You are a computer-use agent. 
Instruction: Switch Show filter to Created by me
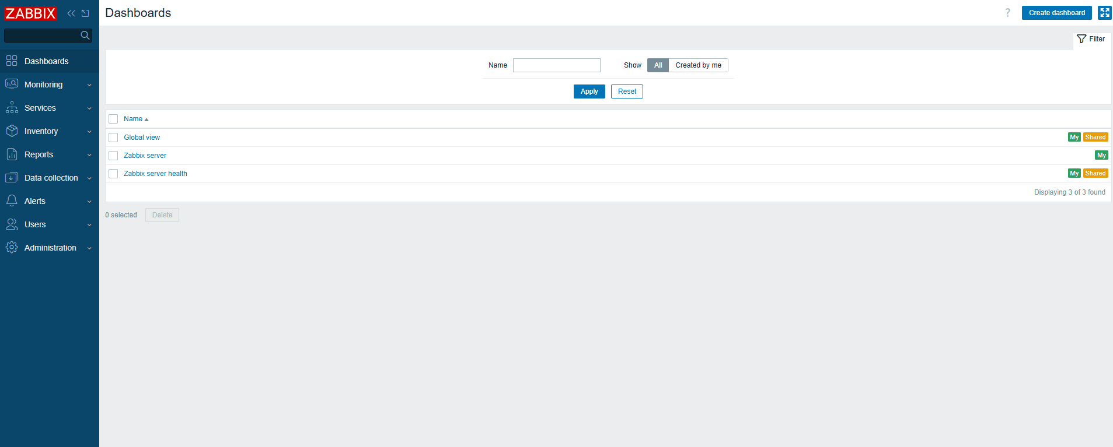point(698,65)
